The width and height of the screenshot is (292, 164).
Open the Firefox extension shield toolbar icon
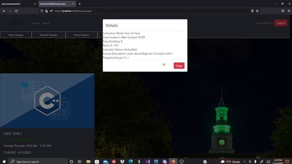[283, 11]
